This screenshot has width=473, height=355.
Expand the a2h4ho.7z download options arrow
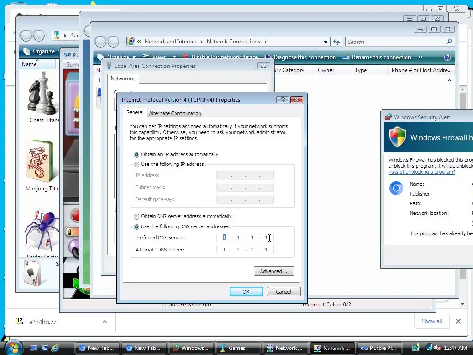click(x=105, y=322)
